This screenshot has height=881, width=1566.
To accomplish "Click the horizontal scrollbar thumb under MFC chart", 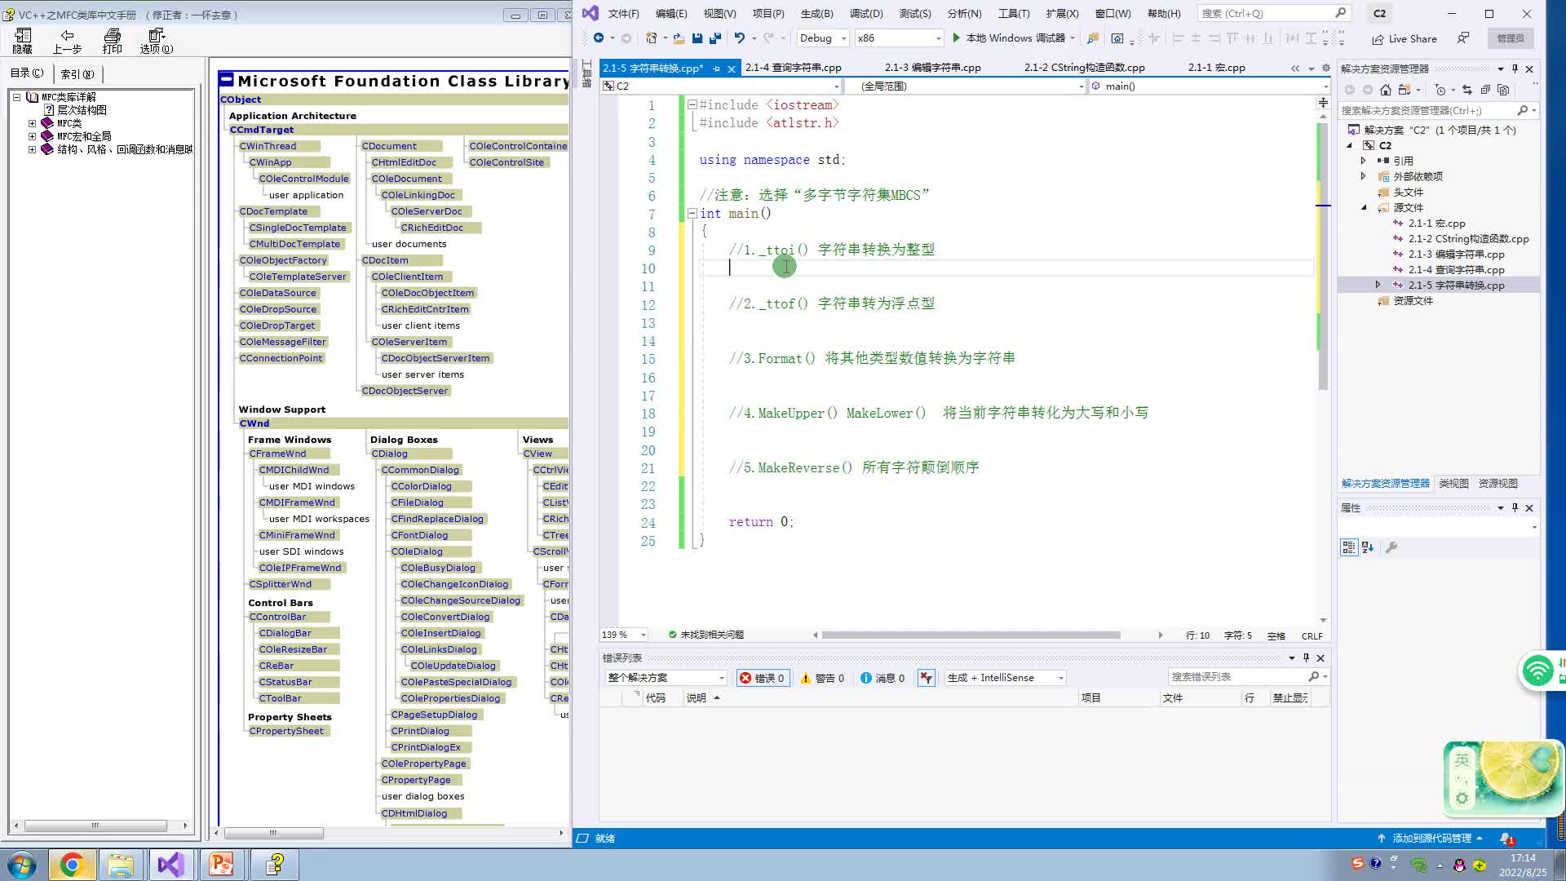I will pyautogui.click(x=273, y=833).
